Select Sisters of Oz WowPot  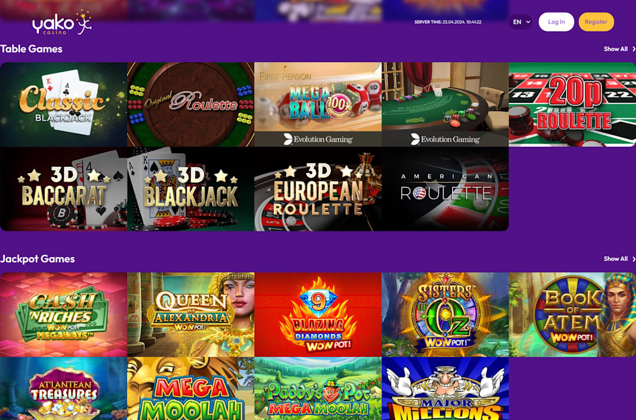(x=445, y=314)
